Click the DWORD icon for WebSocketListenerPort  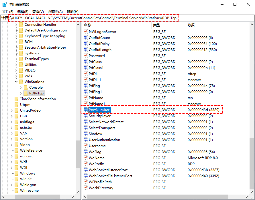pos(86,170)
